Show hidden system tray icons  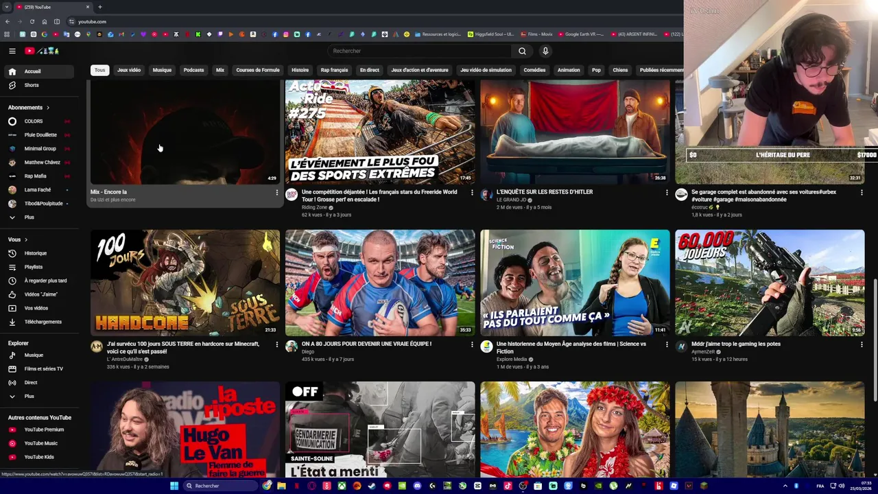click(785, 486)
